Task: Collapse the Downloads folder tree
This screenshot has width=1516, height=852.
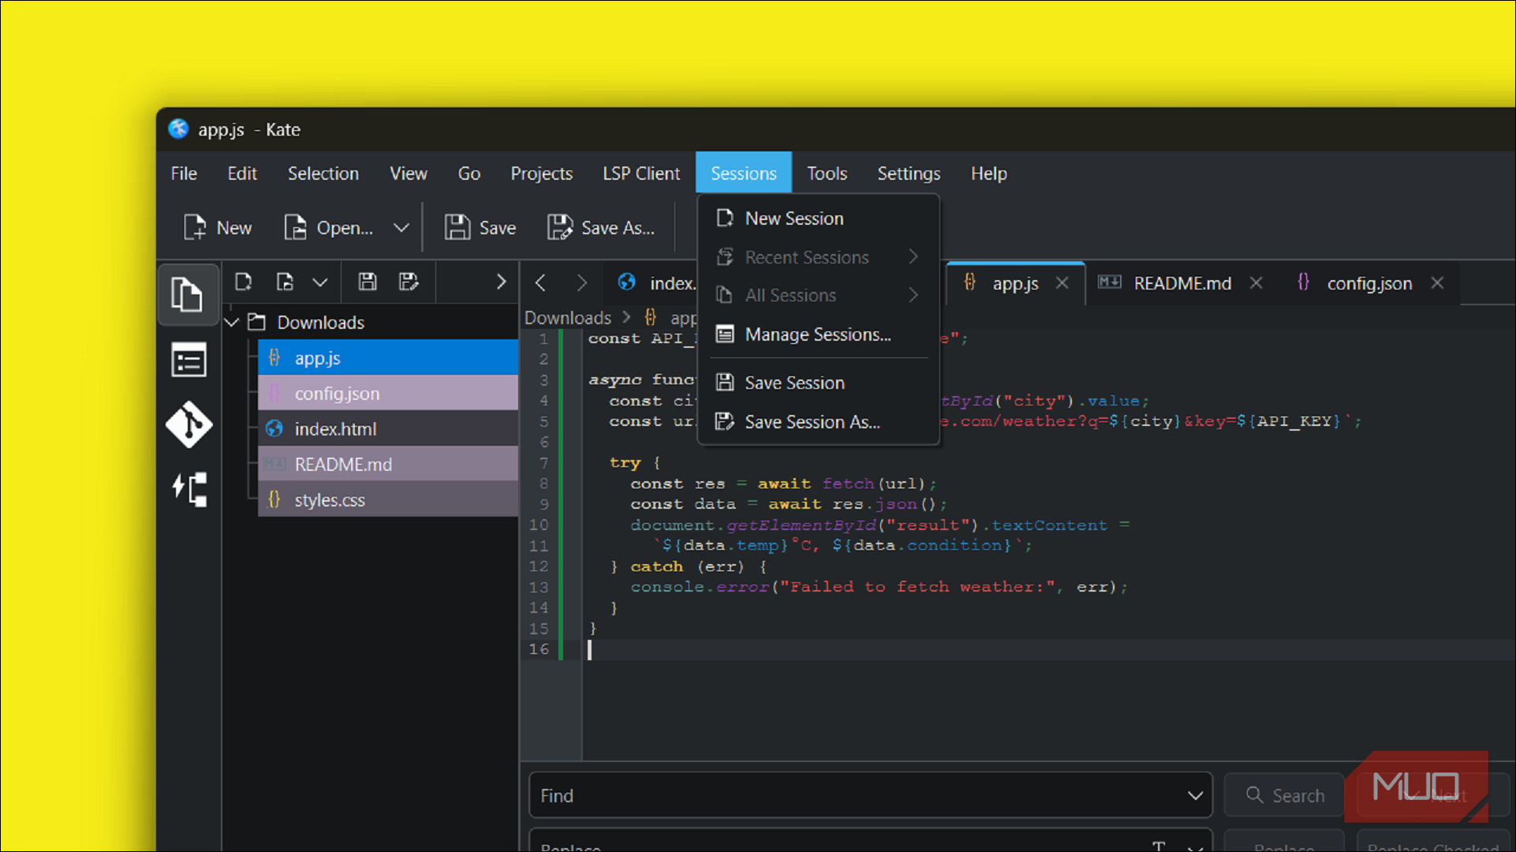Action: point(232,322)
